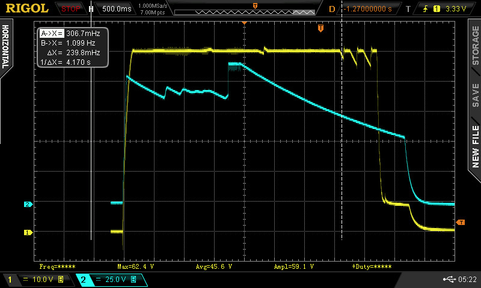Click the USB connection icon
Screen dimensions: 481x288
449,279
